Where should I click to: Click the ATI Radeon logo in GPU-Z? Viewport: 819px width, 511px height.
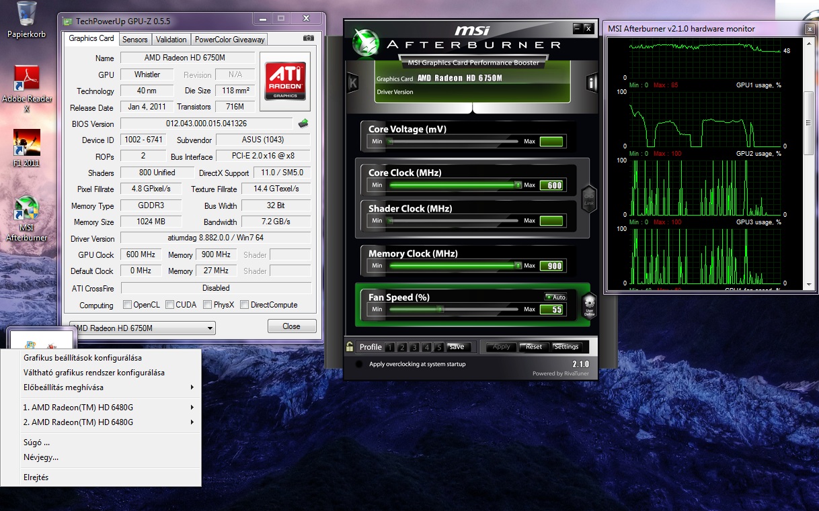tap(285, 81)
